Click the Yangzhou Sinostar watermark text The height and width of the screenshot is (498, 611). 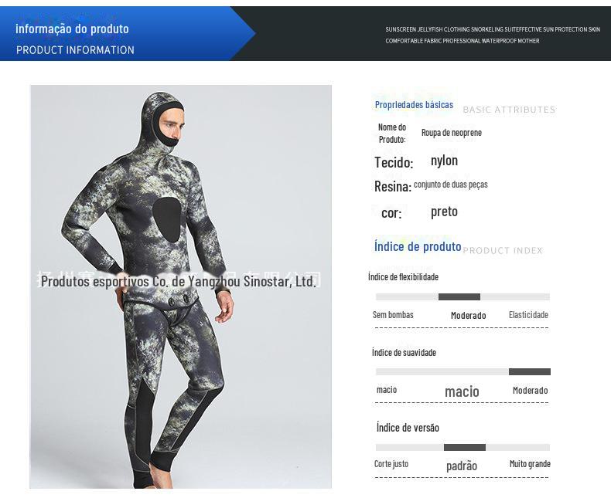coord(178,281)
